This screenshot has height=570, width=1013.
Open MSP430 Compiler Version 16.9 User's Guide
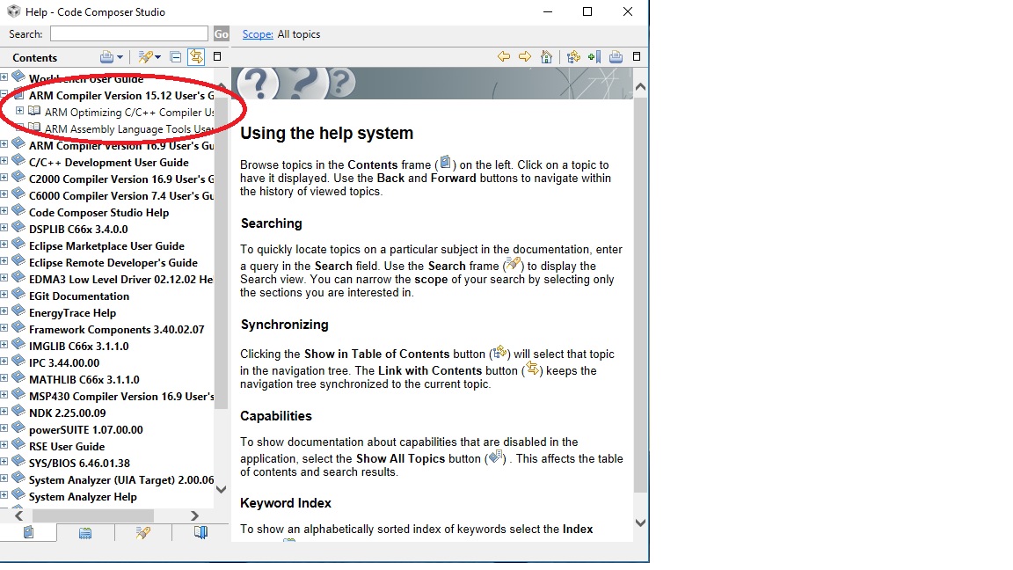coord(121,396)
